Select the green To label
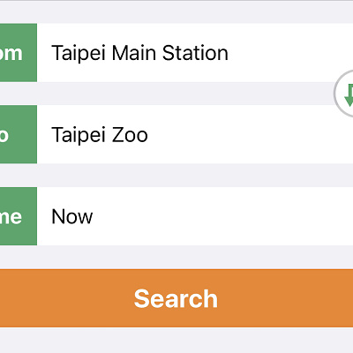Screen dimensions: 353x353 tap(19, 134)
